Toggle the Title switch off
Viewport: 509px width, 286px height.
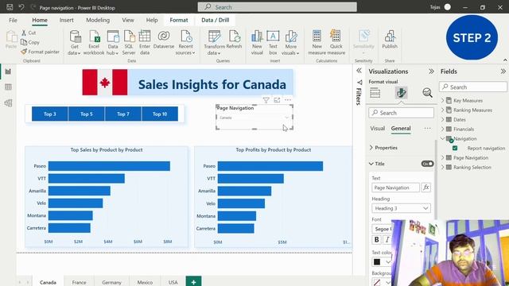[427, 164]
